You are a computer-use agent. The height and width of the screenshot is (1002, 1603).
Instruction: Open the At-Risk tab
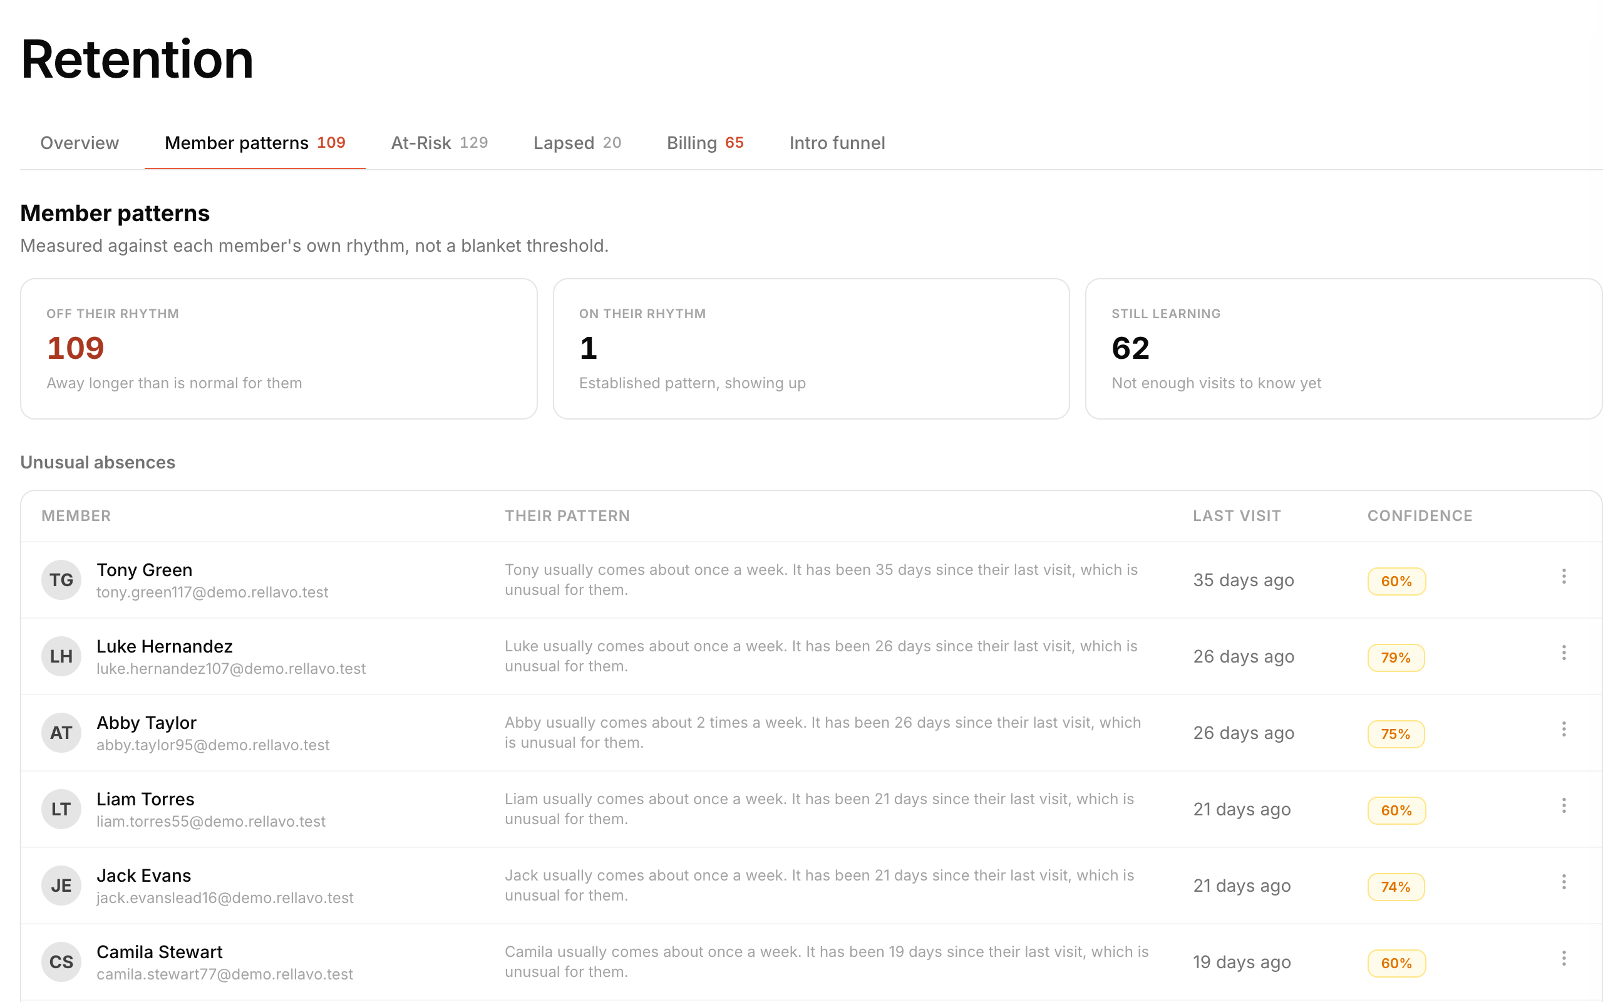point(439,143)
